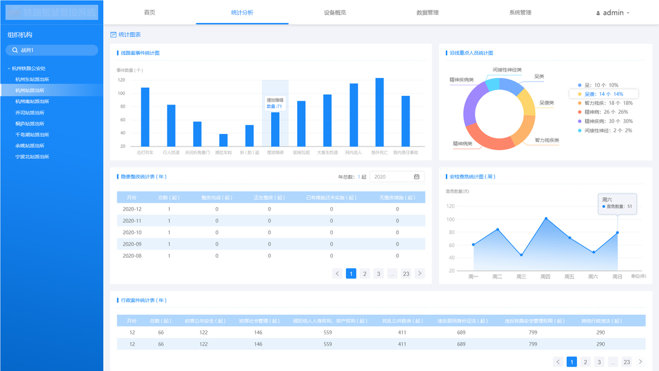Click orange legend dot for 智力残疾
This screenshot has width=659, height=371.
point(579,103)
